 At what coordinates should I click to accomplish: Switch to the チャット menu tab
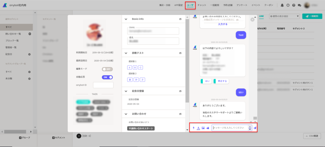pos(202,5)
